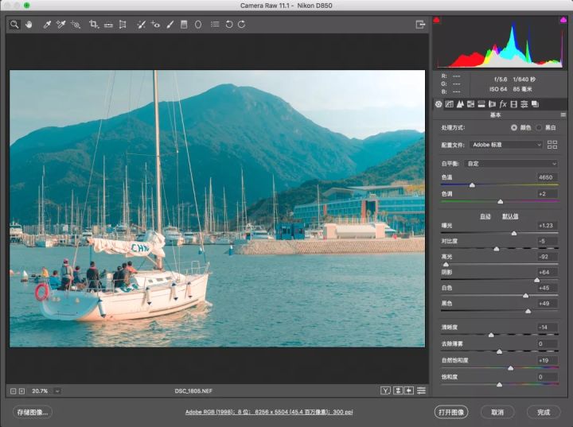
Task: Click the 存储图像 save image button
Action: coord(33,412)
